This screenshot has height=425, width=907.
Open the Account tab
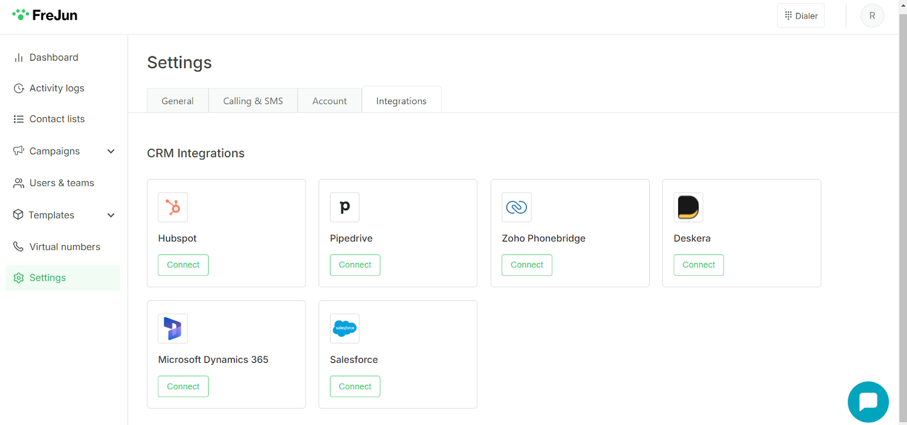(x=329, y=101)
